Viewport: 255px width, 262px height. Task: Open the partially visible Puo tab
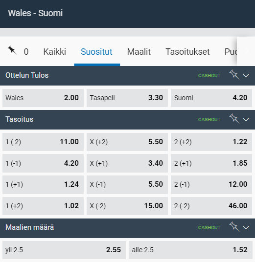coord(231,52)
